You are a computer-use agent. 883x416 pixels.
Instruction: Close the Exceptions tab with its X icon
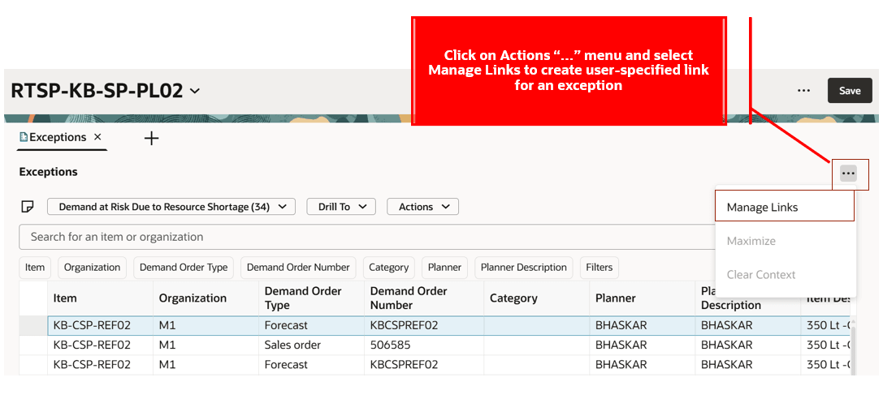[97, 137]
